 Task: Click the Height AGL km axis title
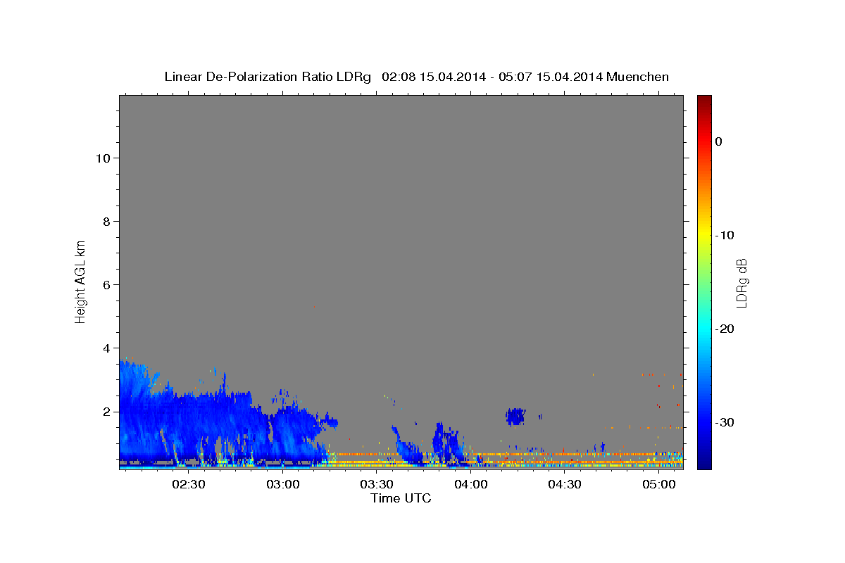pos(80,281)
